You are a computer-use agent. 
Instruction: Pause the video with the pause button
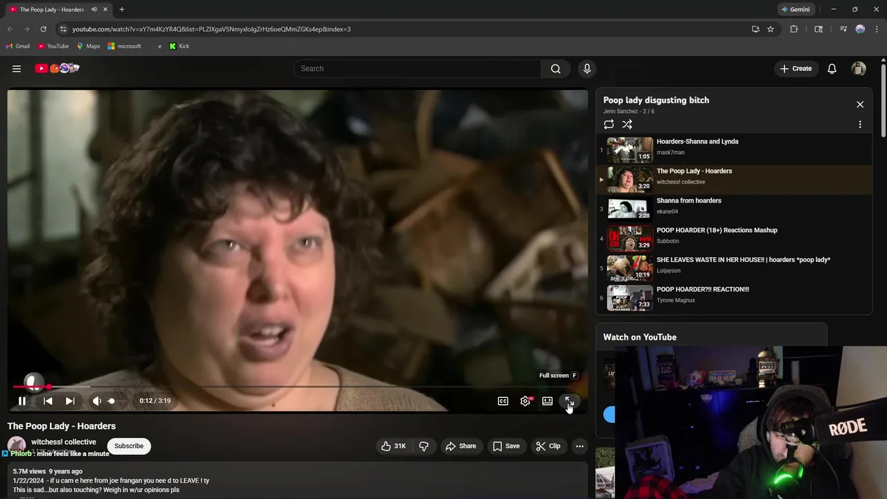(22, 401)
